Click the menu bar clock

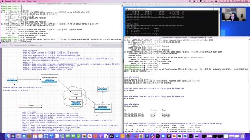[242, 1]
